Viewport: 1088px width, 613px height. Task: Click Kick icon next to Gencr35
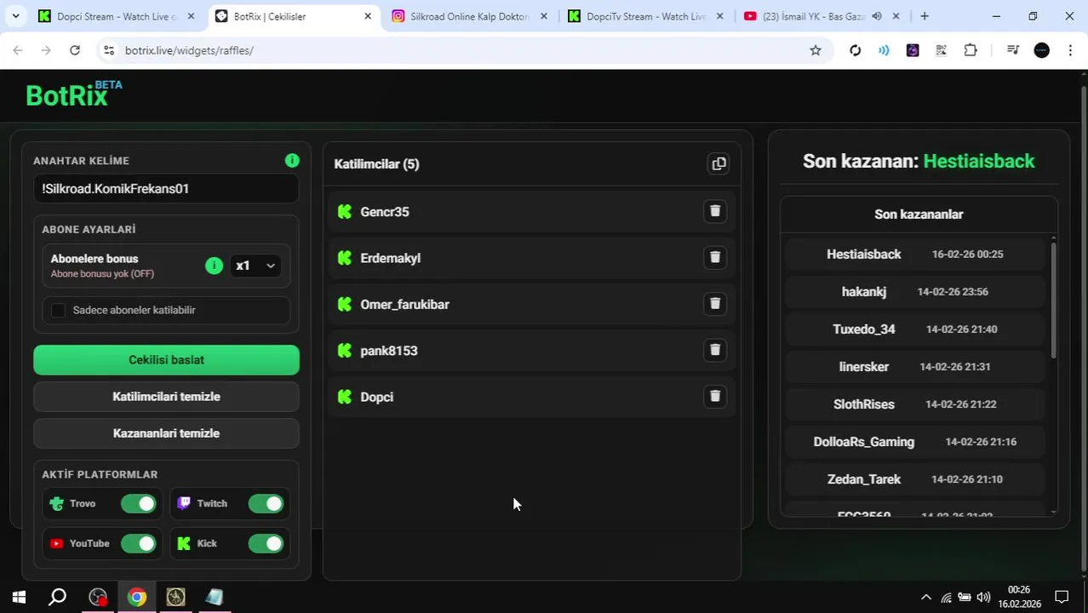pyautogui.click(x=345, y=211)
